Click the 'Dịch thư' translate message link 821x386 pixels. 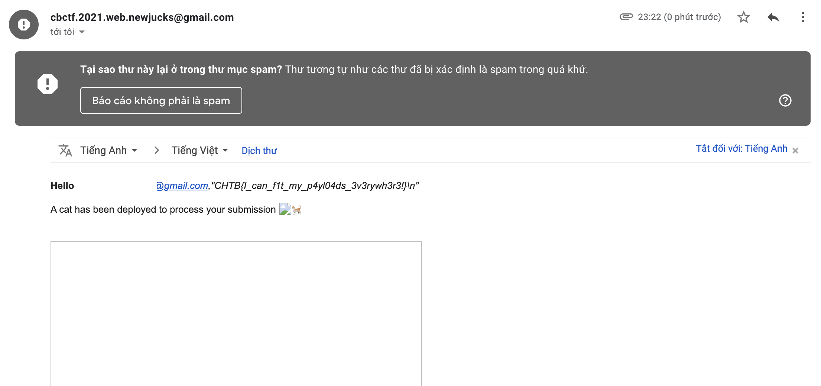(259, 151)
